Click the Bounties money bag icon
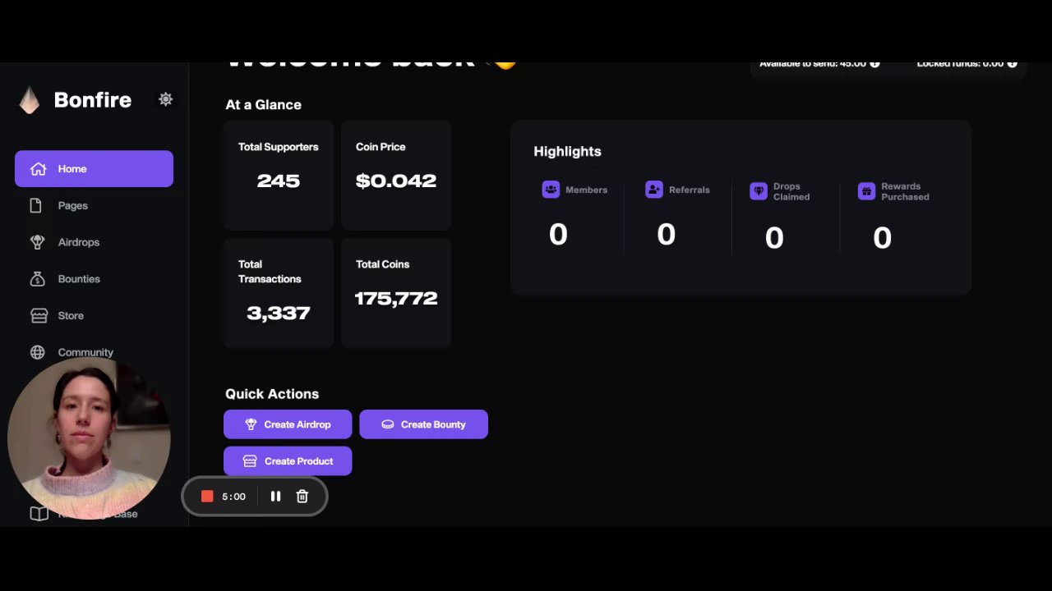1052x591 pixels. [37, 279]
